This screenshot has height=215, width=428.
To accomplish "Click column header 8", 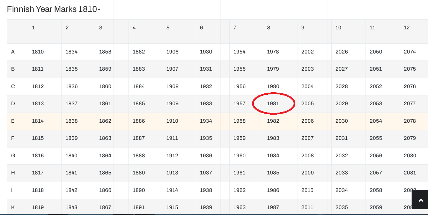I will pos(268,28).
